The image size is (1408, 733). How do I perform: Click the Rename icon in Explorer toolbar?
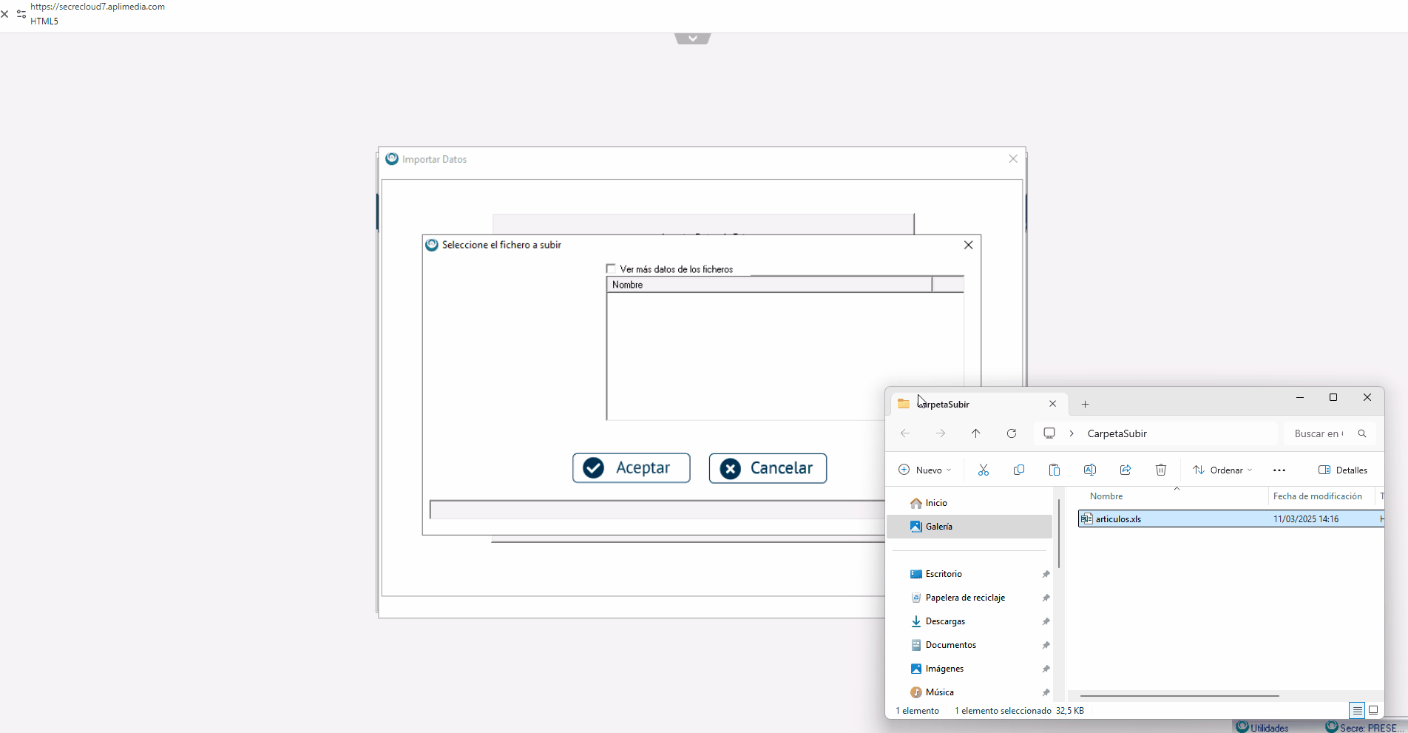pyautogui.click(x=1089, y=470)
